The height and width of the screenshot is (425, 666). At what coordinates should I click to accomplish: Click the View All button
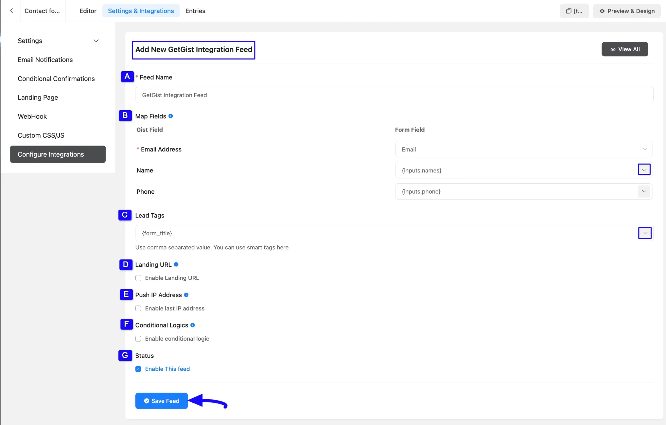click(x=625, y=49)
